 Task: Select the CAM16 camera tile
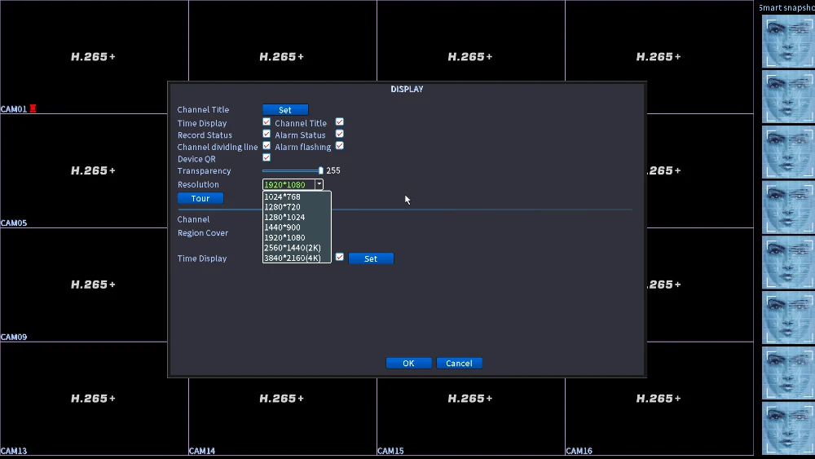point(659,399)
